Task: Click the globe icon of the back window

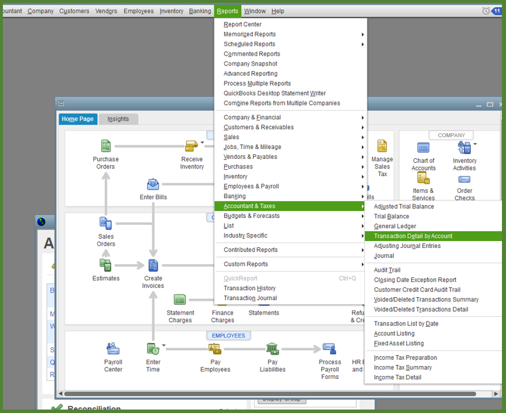Action: coord(41,222)
